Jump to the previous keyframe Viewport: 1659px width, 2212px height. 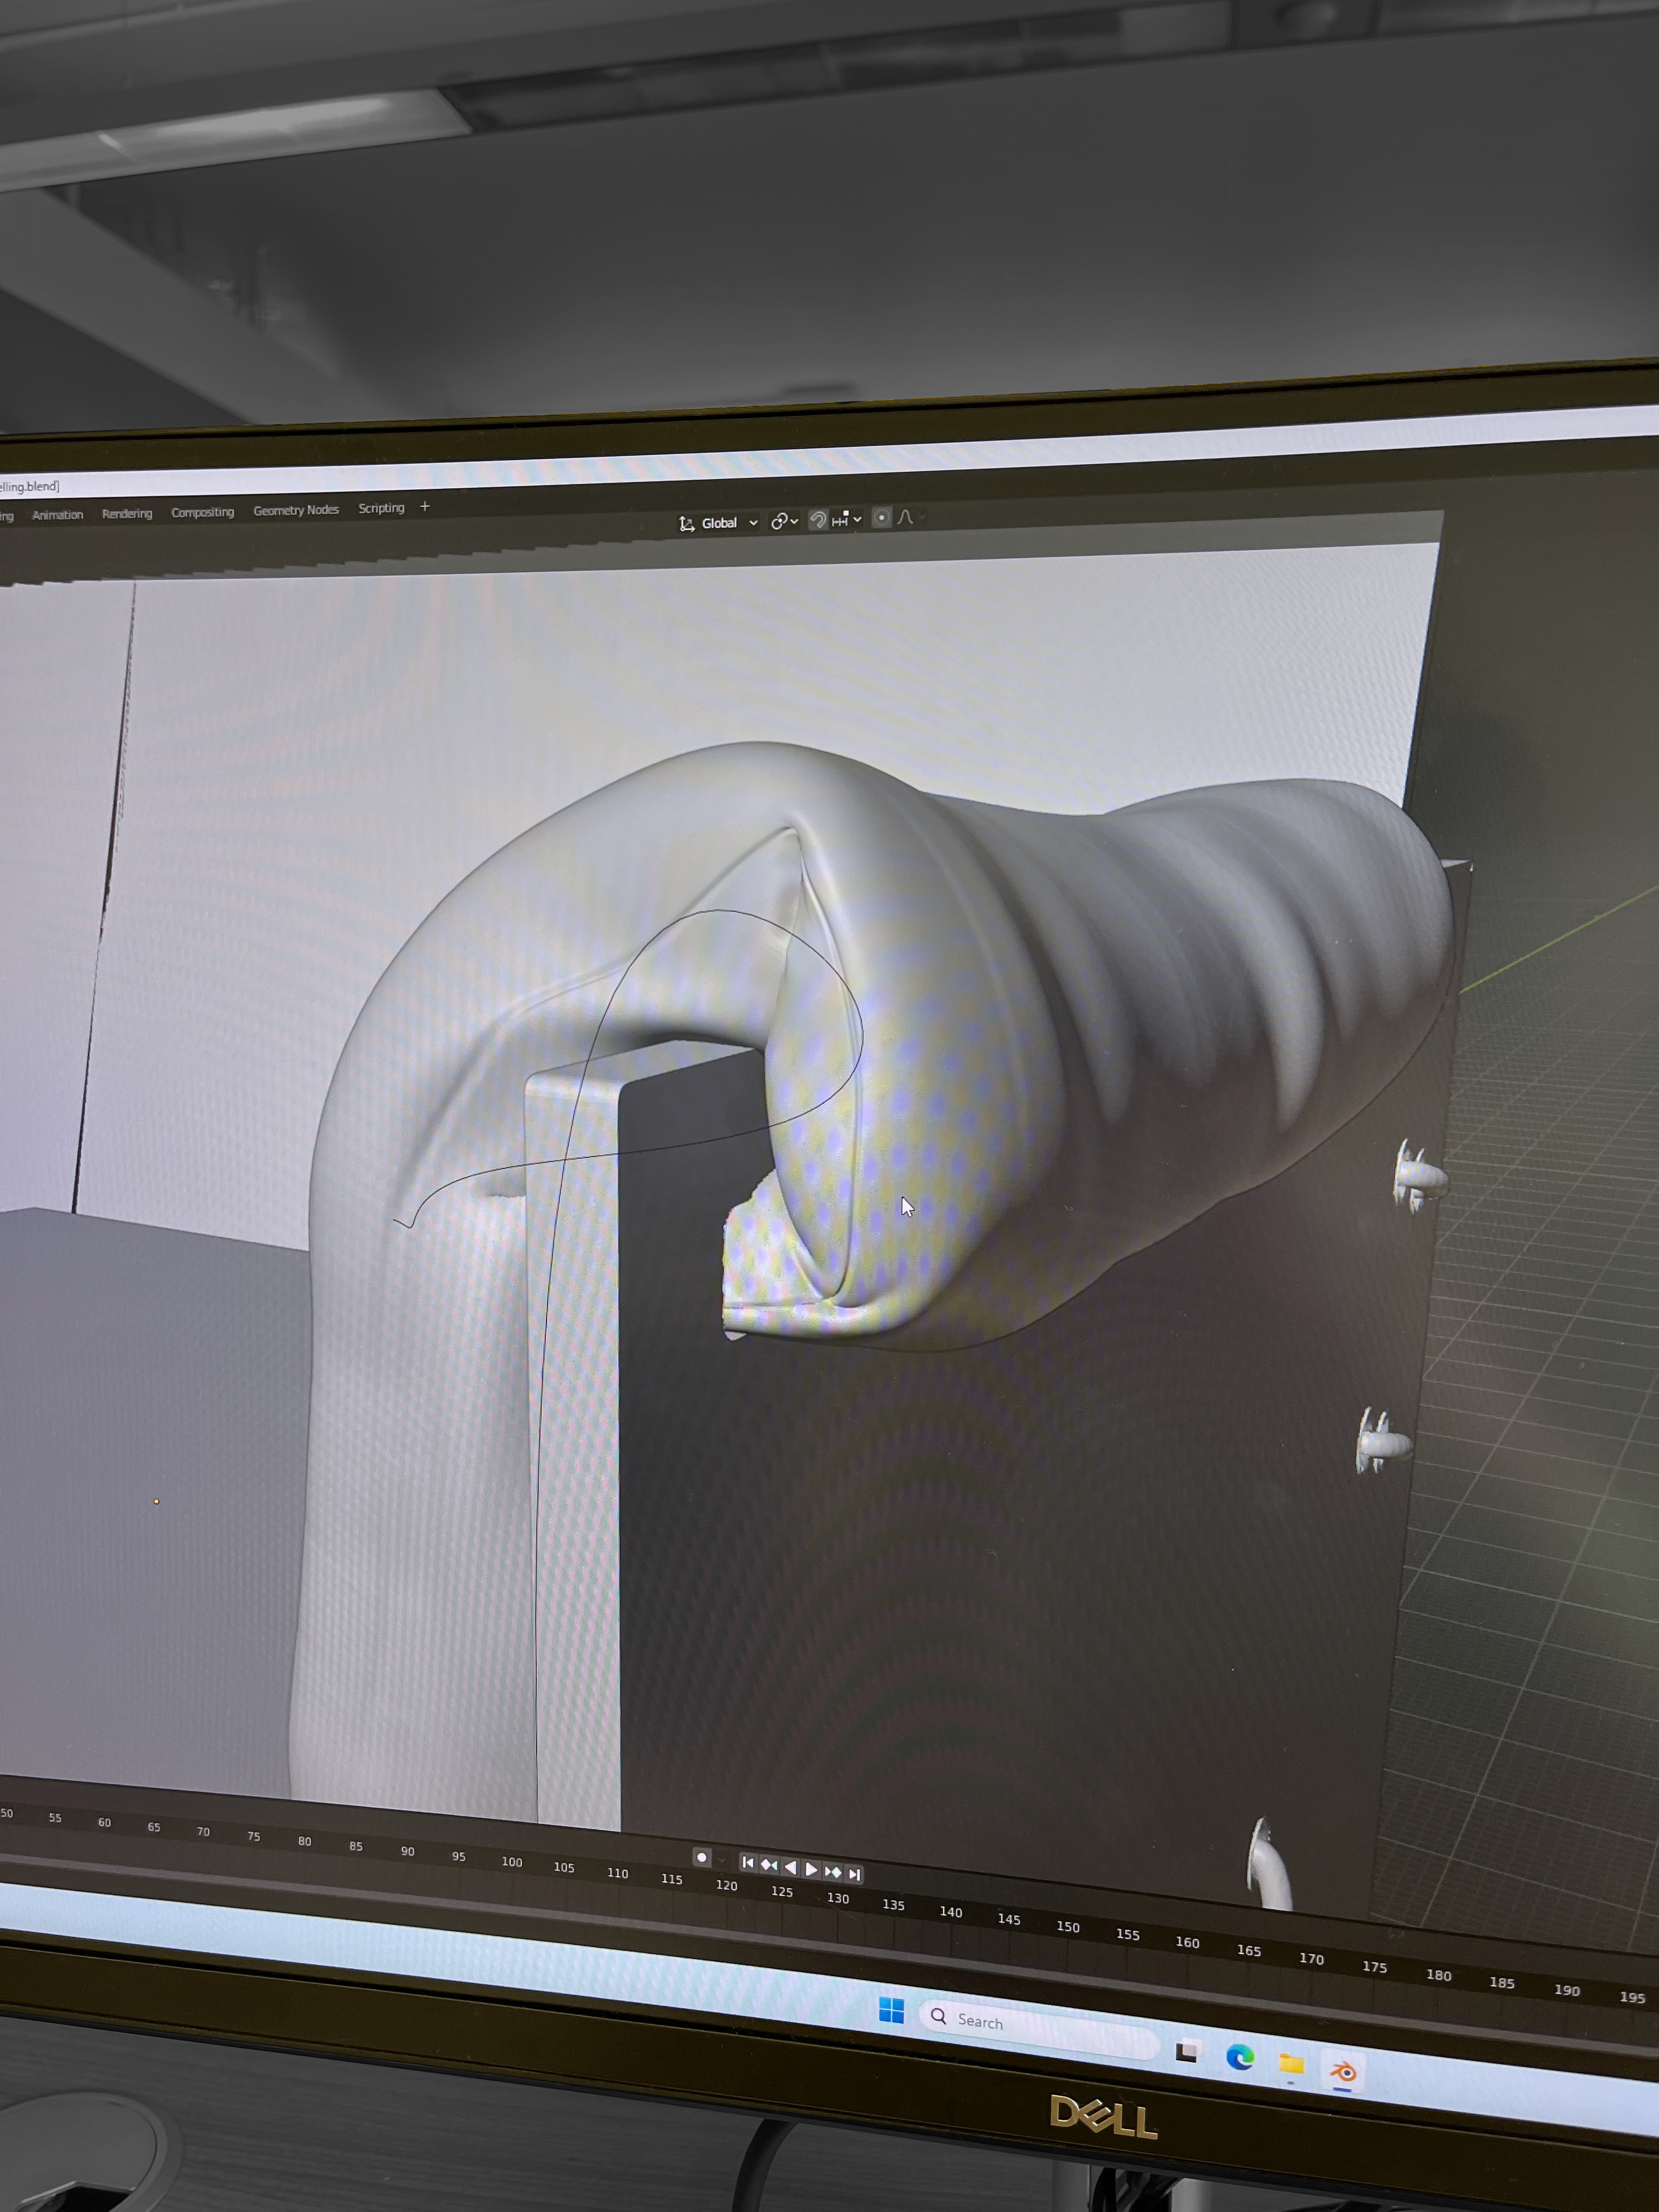(x=769, y=1864)
